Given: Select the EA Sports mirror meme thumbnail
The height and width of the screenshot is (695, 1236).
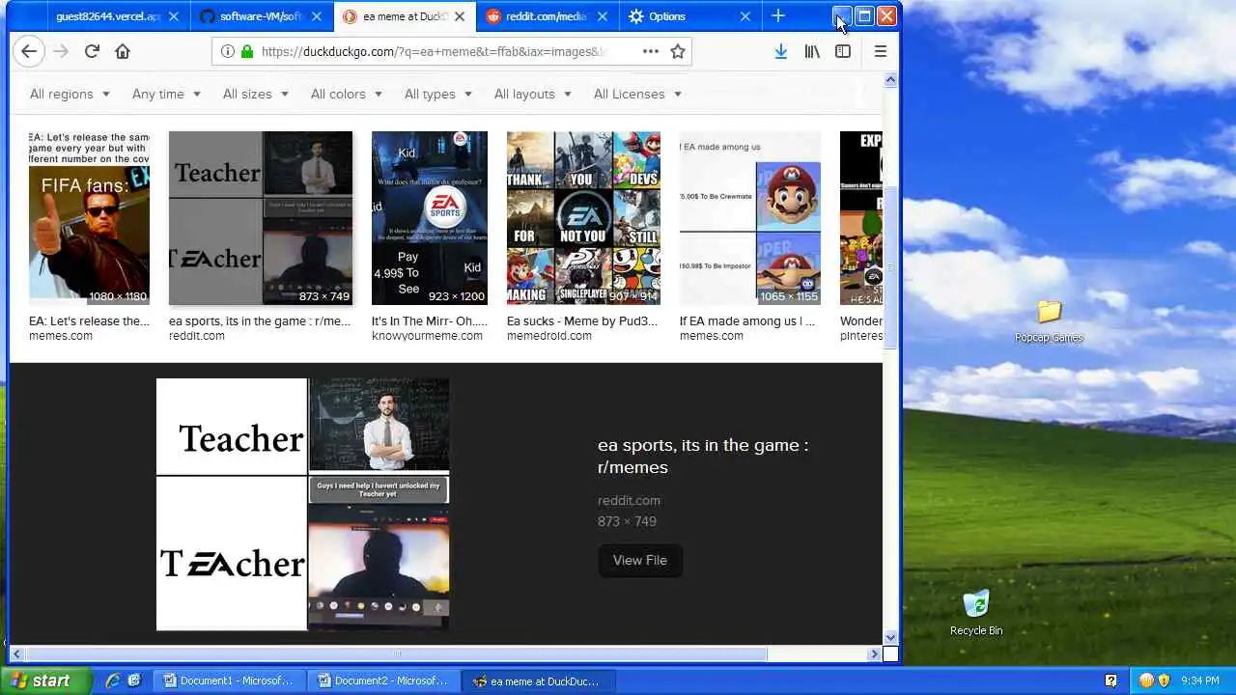Looking at the screenshot, I should click(x=430, y=218).
